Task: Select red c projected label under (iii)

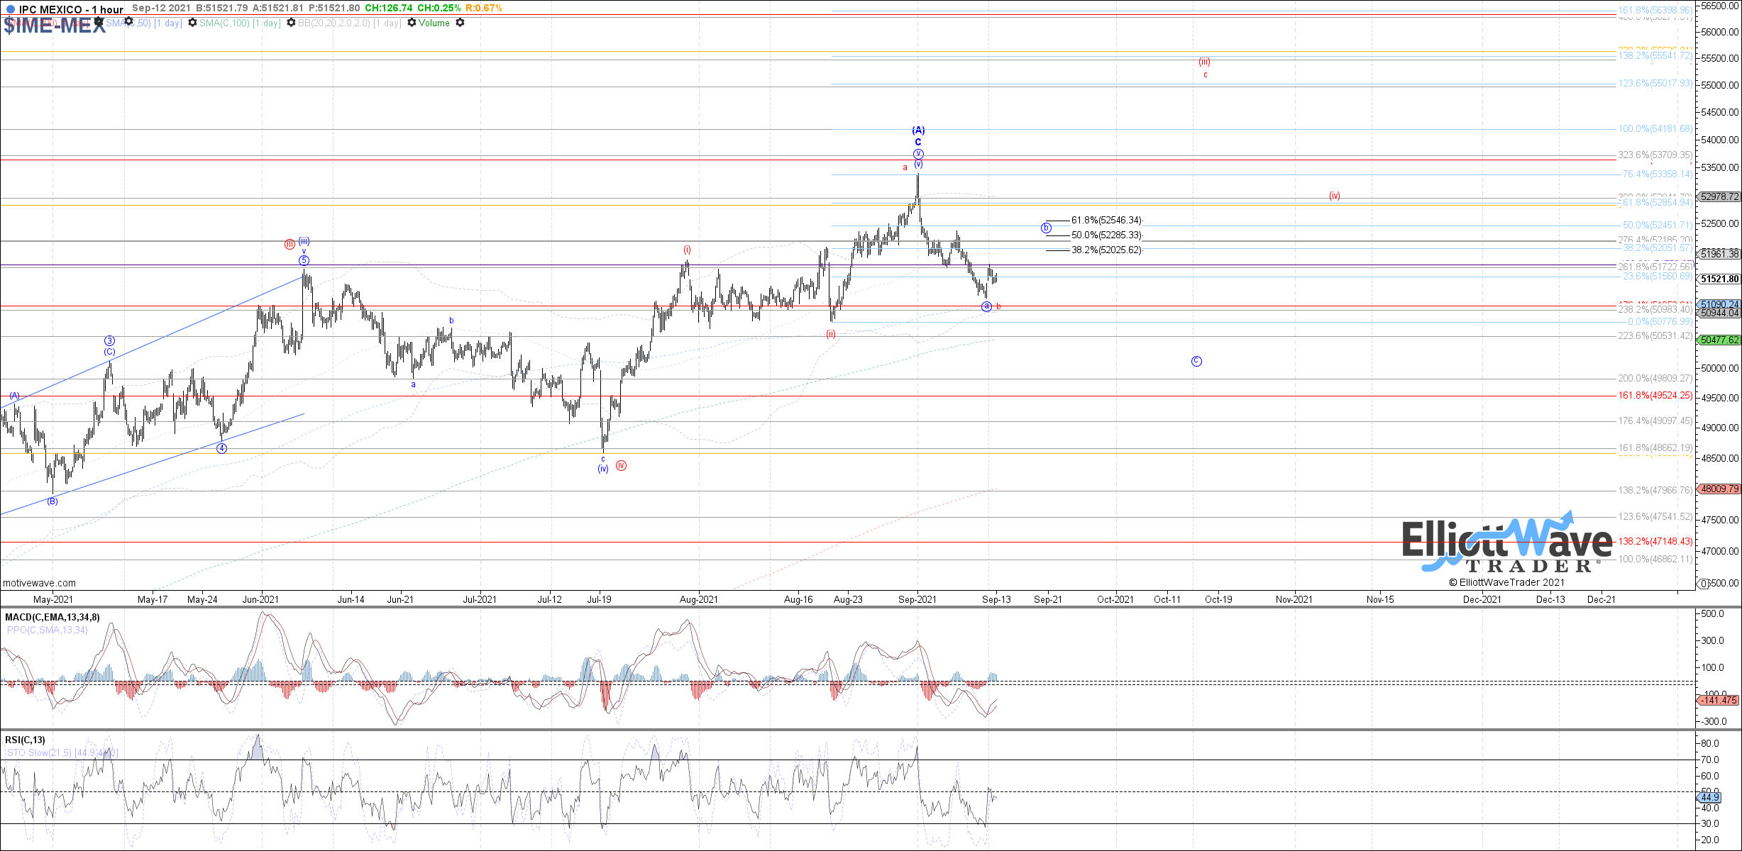Action: click(x=1205, y=74)
